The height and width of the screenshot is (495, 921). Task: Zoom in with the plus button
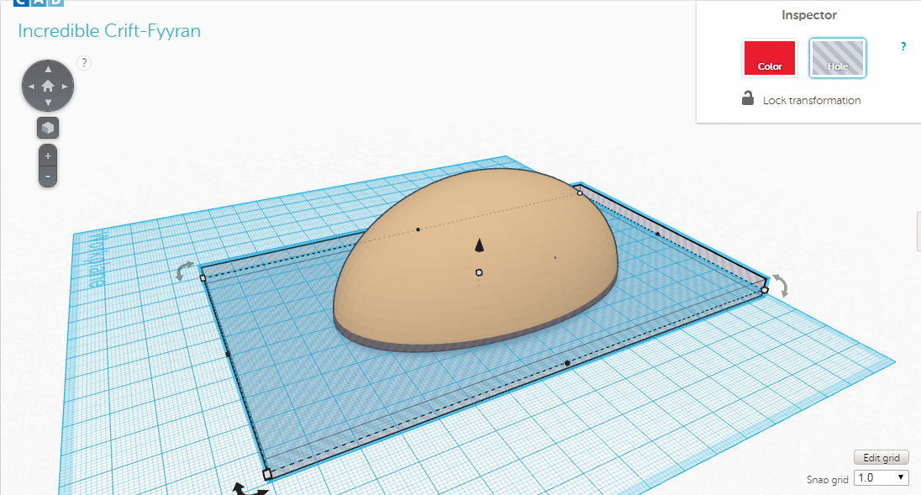[x=48, y=155]
